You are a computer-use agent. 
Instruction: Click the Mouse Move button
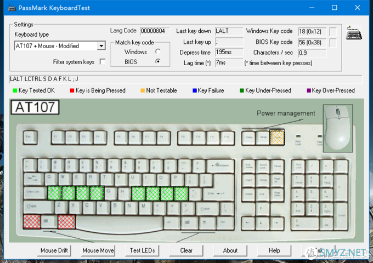98,250
